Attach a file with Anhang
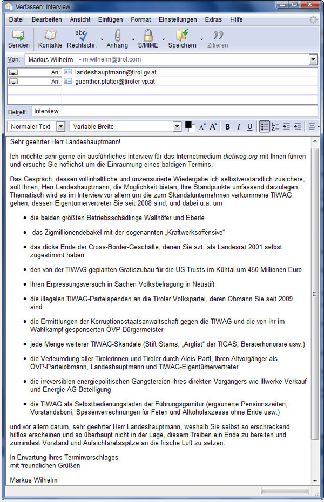The height and width of the screenshot is (502, 324). 117,39
